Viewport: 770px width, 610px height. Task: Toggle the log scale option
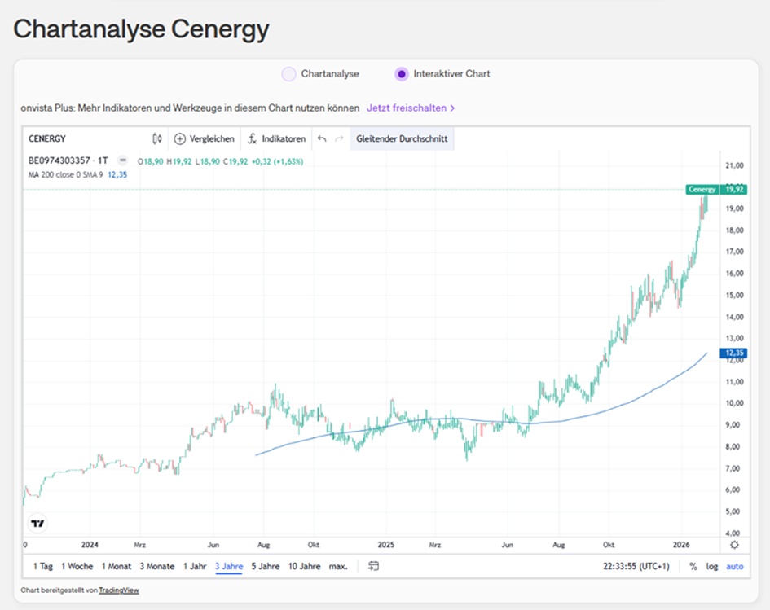pyautogui.click(x=712, y=566)
